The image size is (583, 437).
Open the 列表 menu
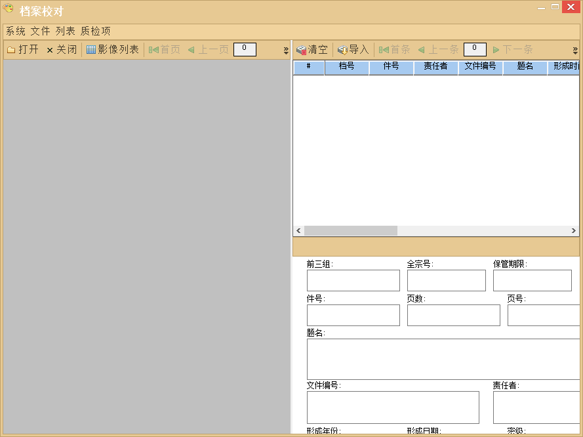click(66, 31)
